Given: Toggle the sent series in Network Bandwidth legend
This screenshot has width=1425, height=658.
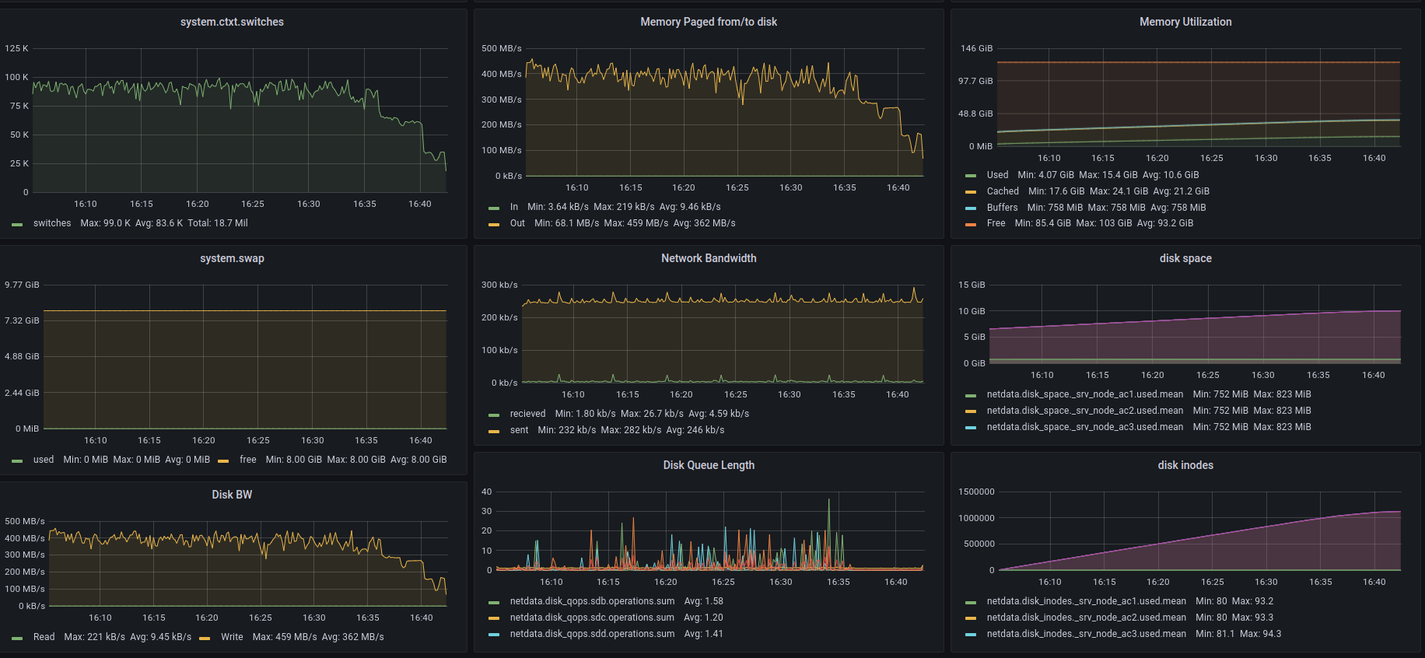Looking at the screenshot, I should 519,430.
